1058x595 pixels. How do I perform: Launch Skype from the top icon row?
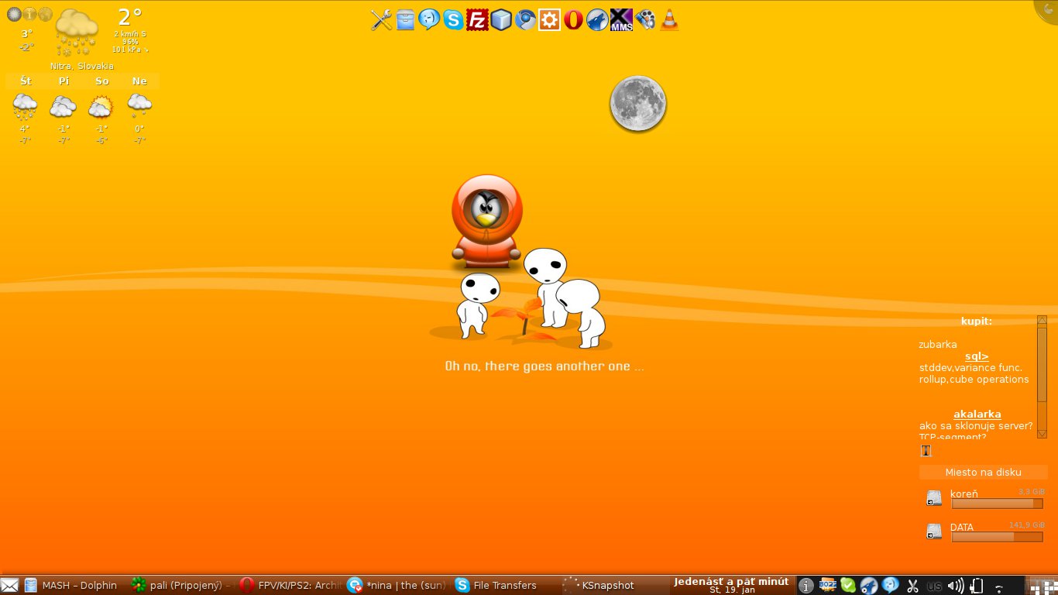click(x=453, y=19)
